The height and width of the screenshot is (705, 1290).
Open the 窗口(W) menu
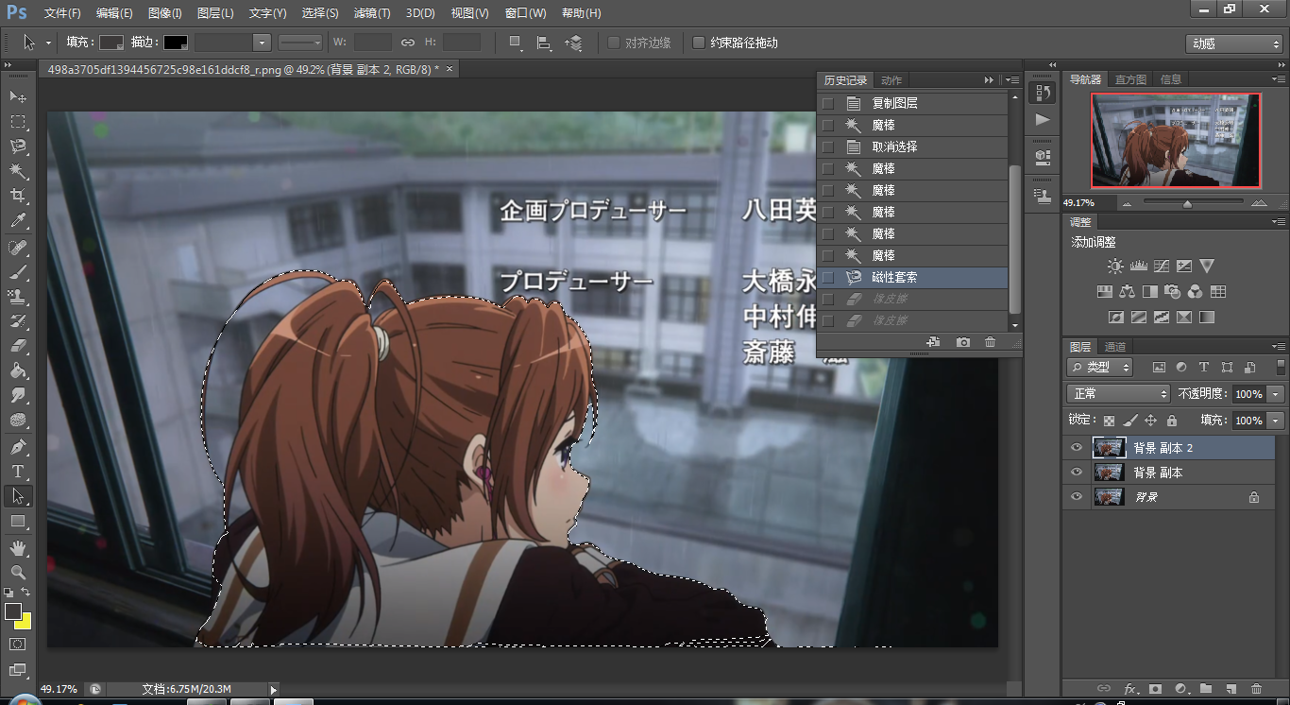click(x=525, y=13)
